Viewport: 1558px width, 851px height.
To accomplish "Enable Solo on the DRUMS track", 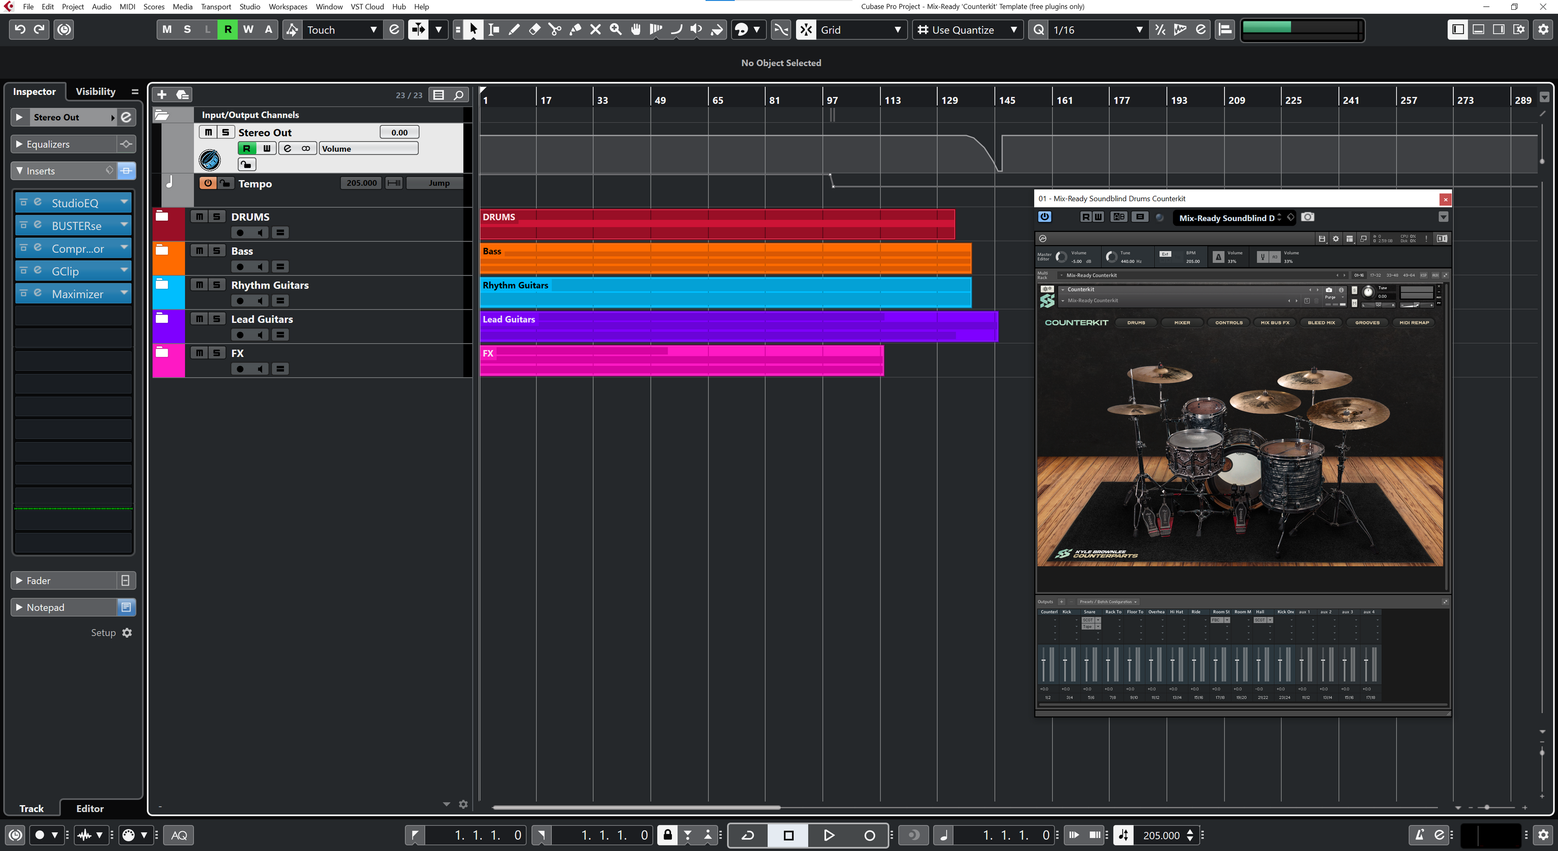I will 216,216.
